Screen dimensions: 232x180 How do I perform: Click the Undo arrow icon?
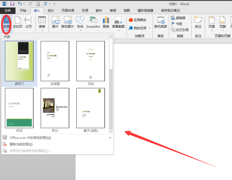point(20,4)
